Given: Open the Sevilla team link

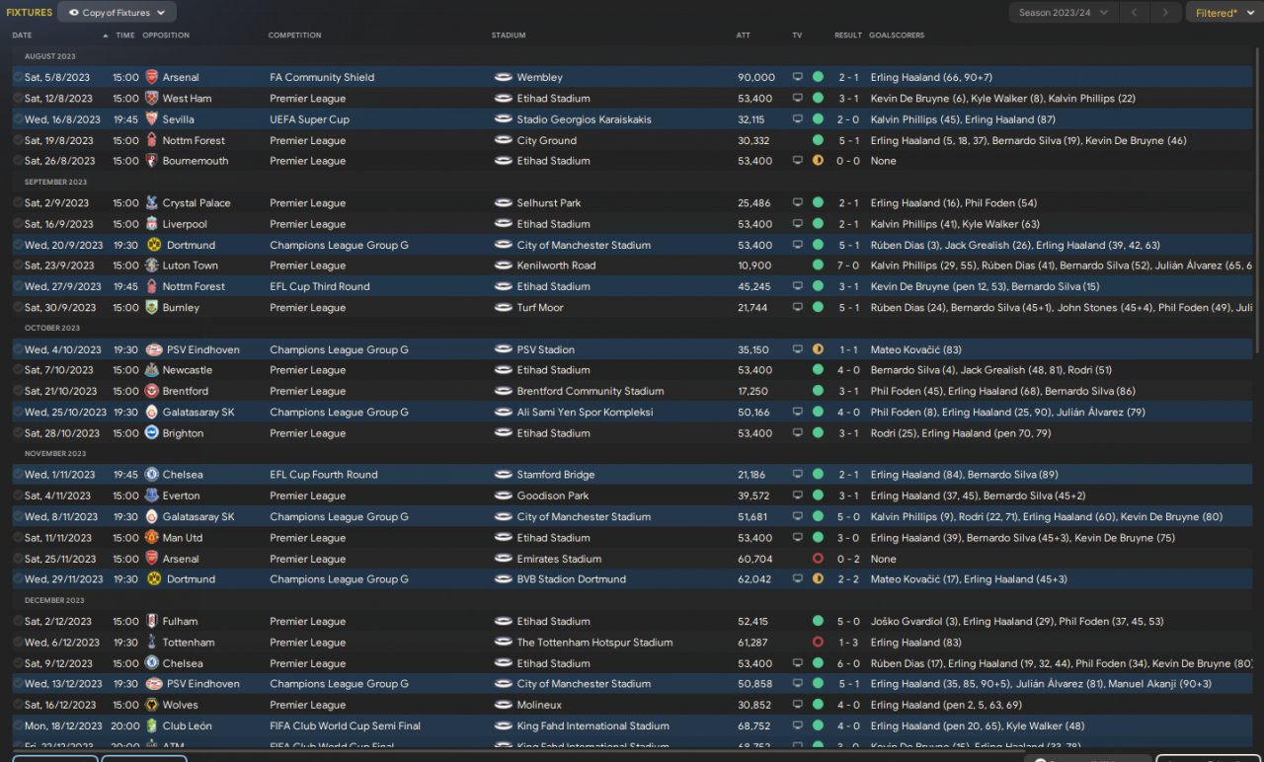Looking at the screenshot, I should pyautogui.click(x=179, y=119).
